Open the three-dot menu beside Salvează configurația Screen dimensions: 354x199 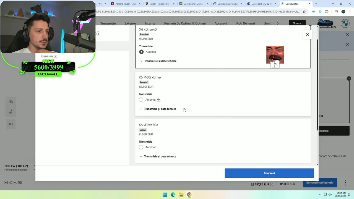(345, 183)
